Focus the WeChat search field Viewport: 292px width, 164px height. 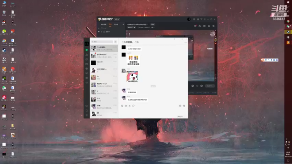[x=102, y=42]
